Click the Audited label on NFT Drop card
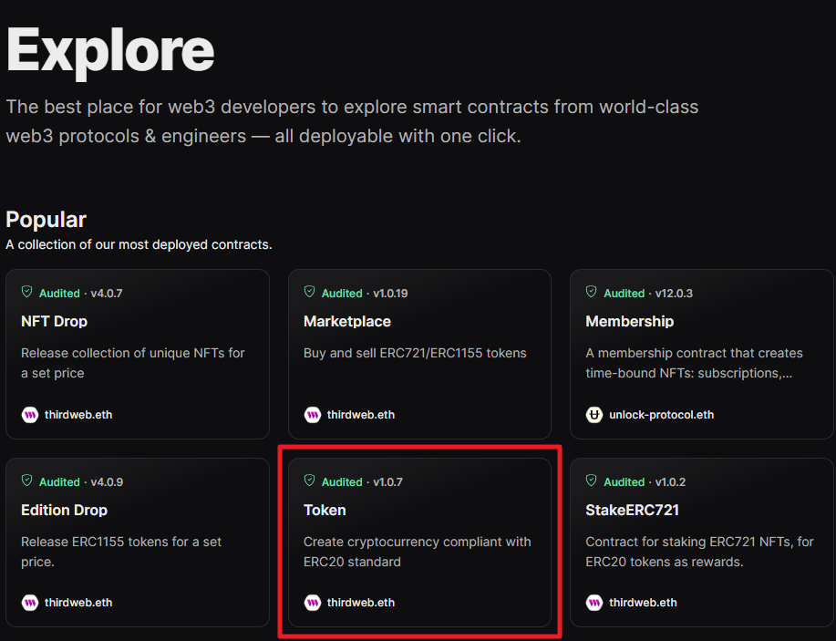Screen dimensions: 836x641 [x=59, y=294]
